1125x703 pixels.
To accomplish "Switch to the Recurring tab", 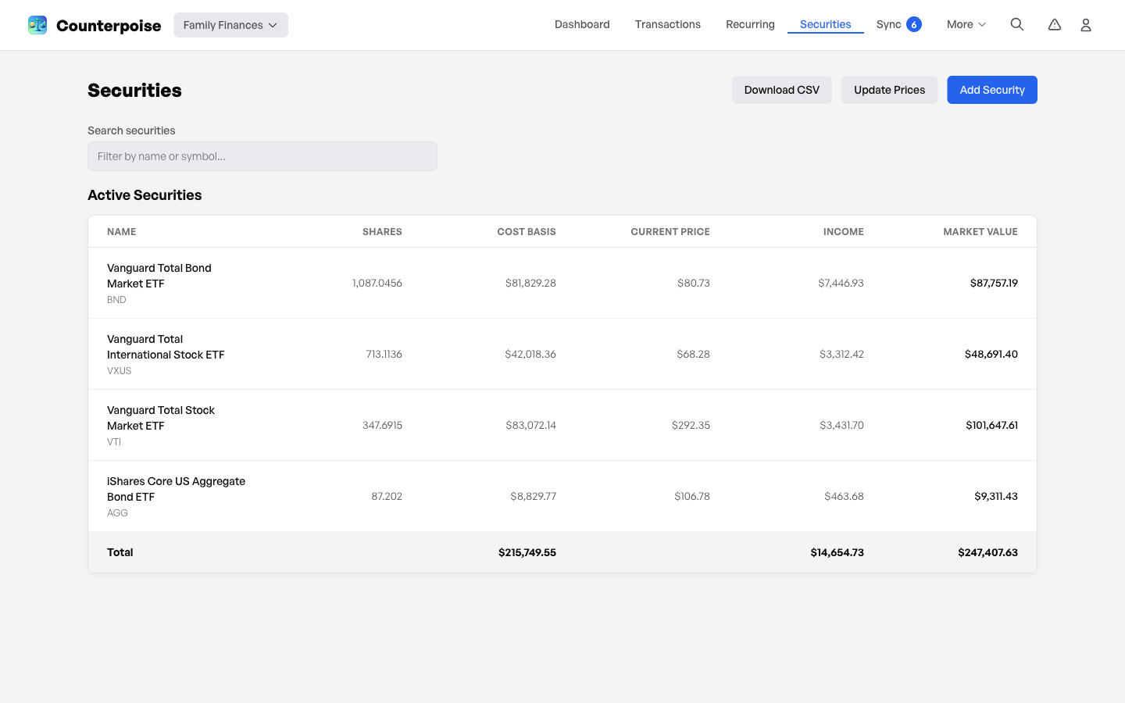I will [750, 24].
